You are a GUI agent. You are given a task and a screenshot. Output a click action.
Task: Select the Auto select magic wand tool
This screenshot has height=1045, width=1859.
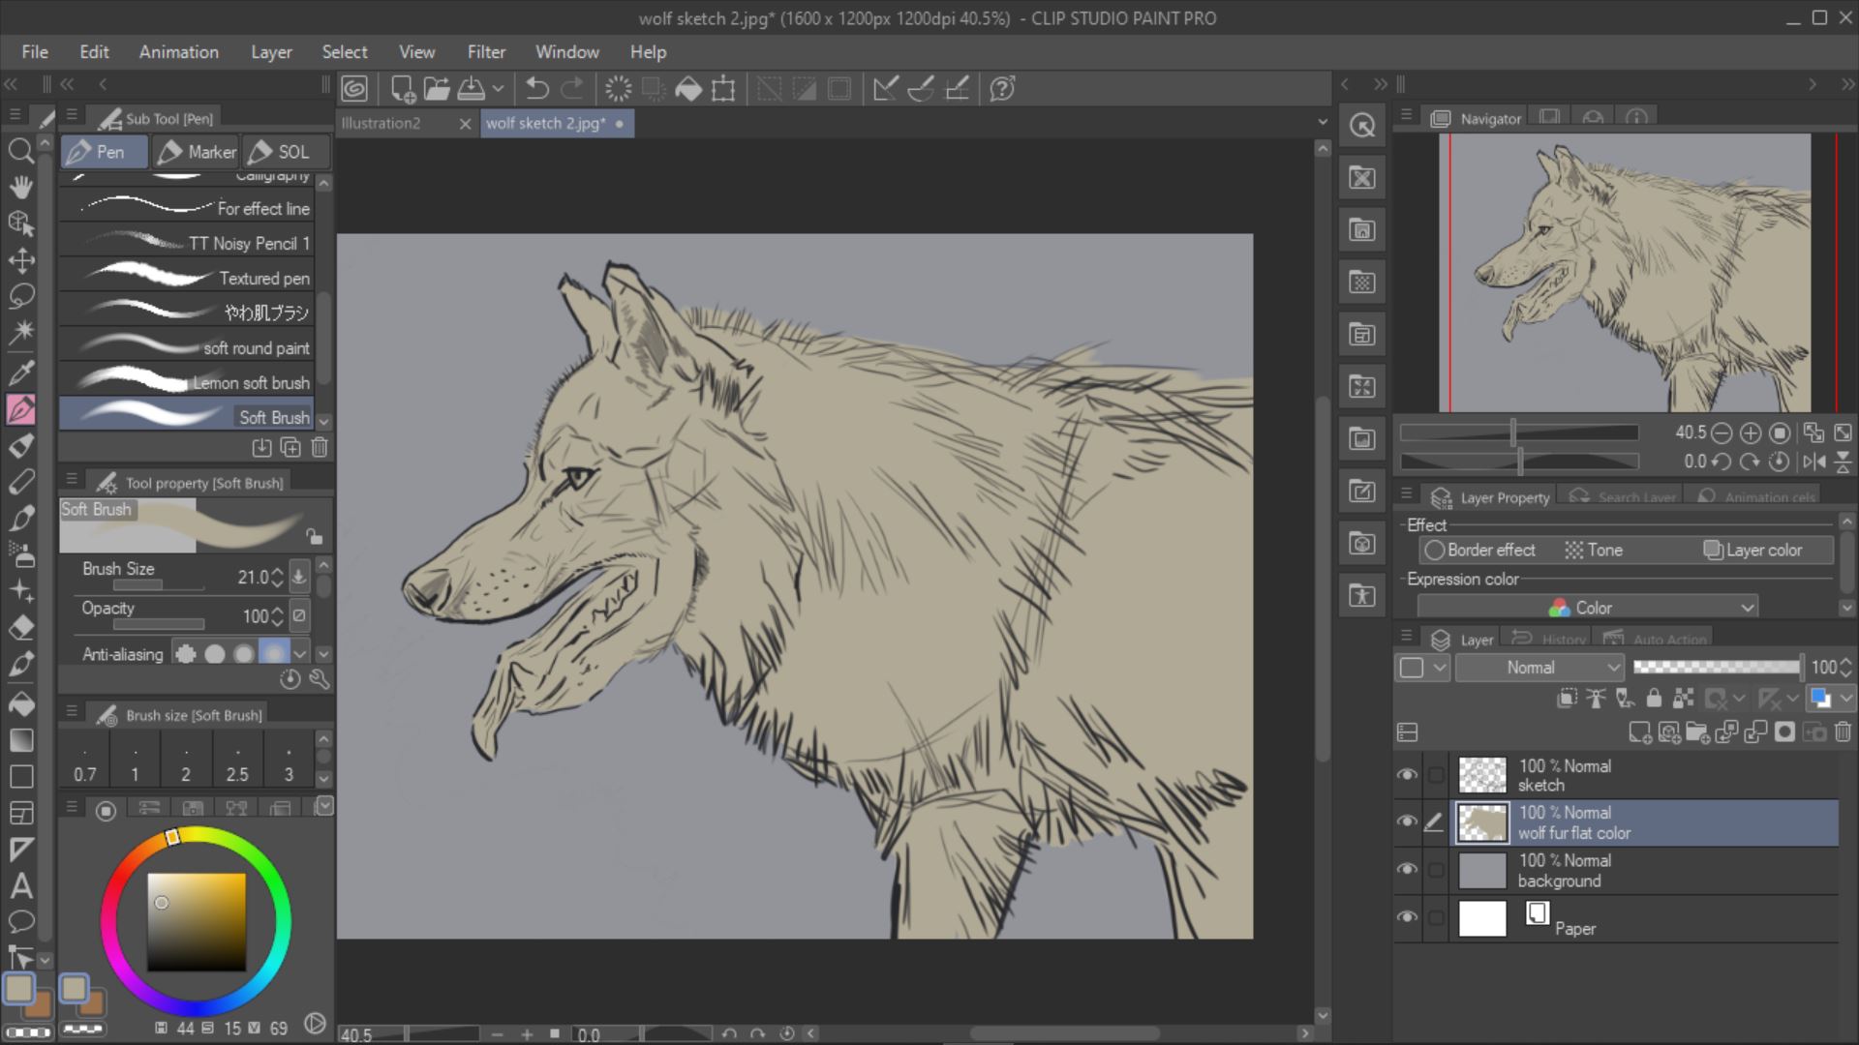tap(20, 333)
